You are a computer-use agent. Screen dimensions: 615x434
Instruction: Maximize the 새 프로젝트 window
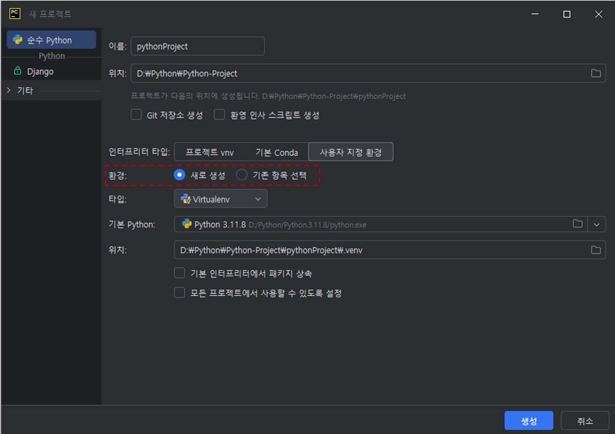coord(567,14)
